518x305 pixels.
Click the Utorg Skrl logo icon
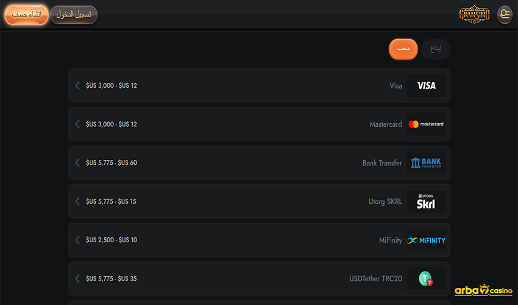point(426,201)
